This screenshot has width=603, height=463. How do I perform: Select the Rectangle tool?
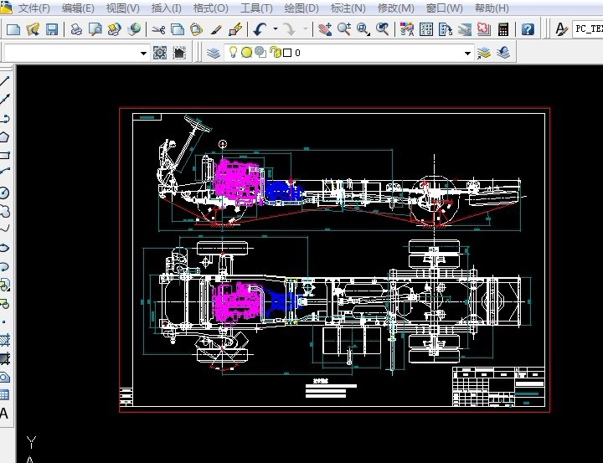5,156
